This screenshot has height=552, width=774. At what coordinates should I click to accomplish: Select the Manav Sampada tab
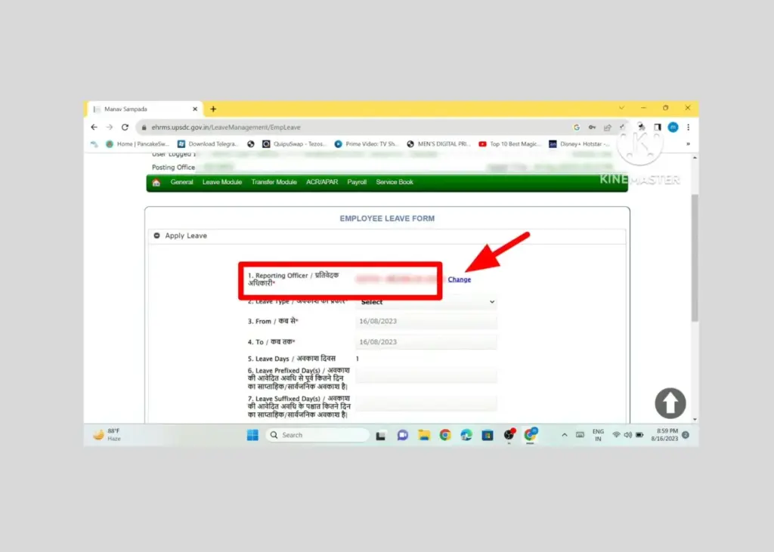click(144, 109)
